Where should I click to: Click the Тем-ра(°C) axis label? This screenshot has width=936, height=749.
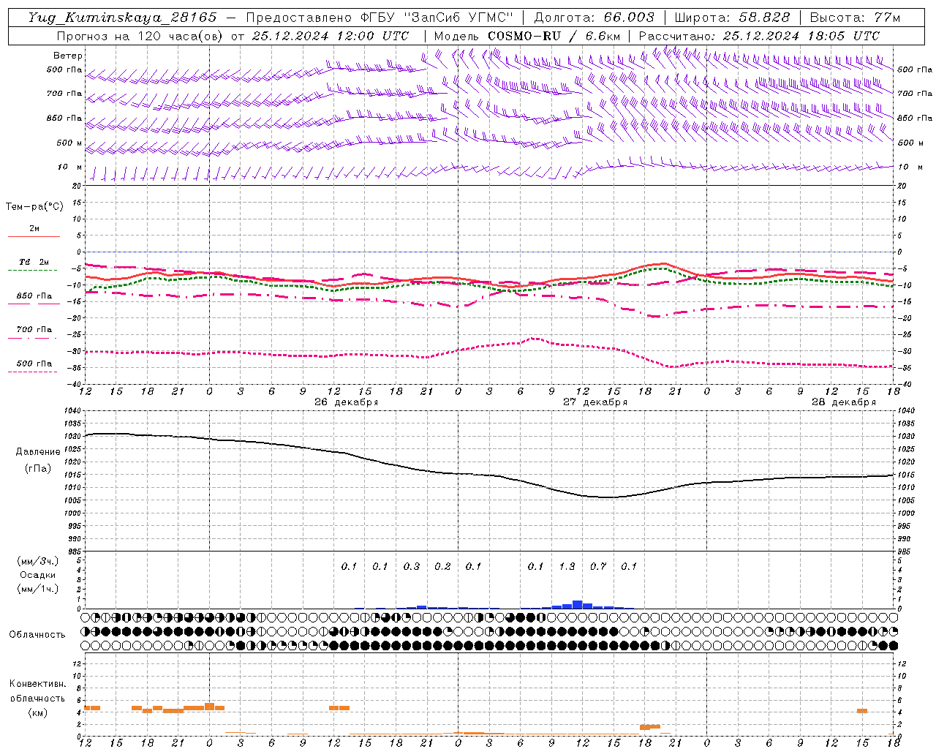(x=34, y=207)
